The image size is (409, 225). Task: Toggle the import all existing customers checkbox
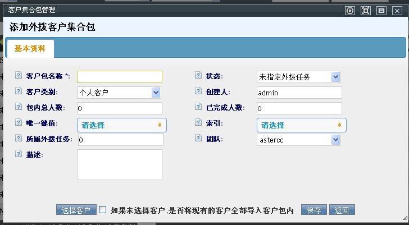coord(103,210)
